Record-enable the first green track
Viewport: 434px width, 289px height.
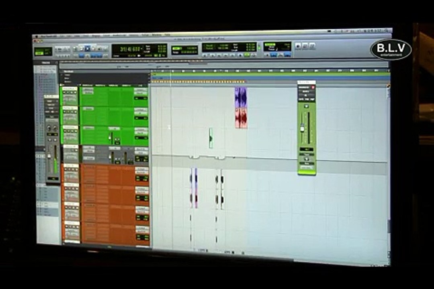point(64,92)
